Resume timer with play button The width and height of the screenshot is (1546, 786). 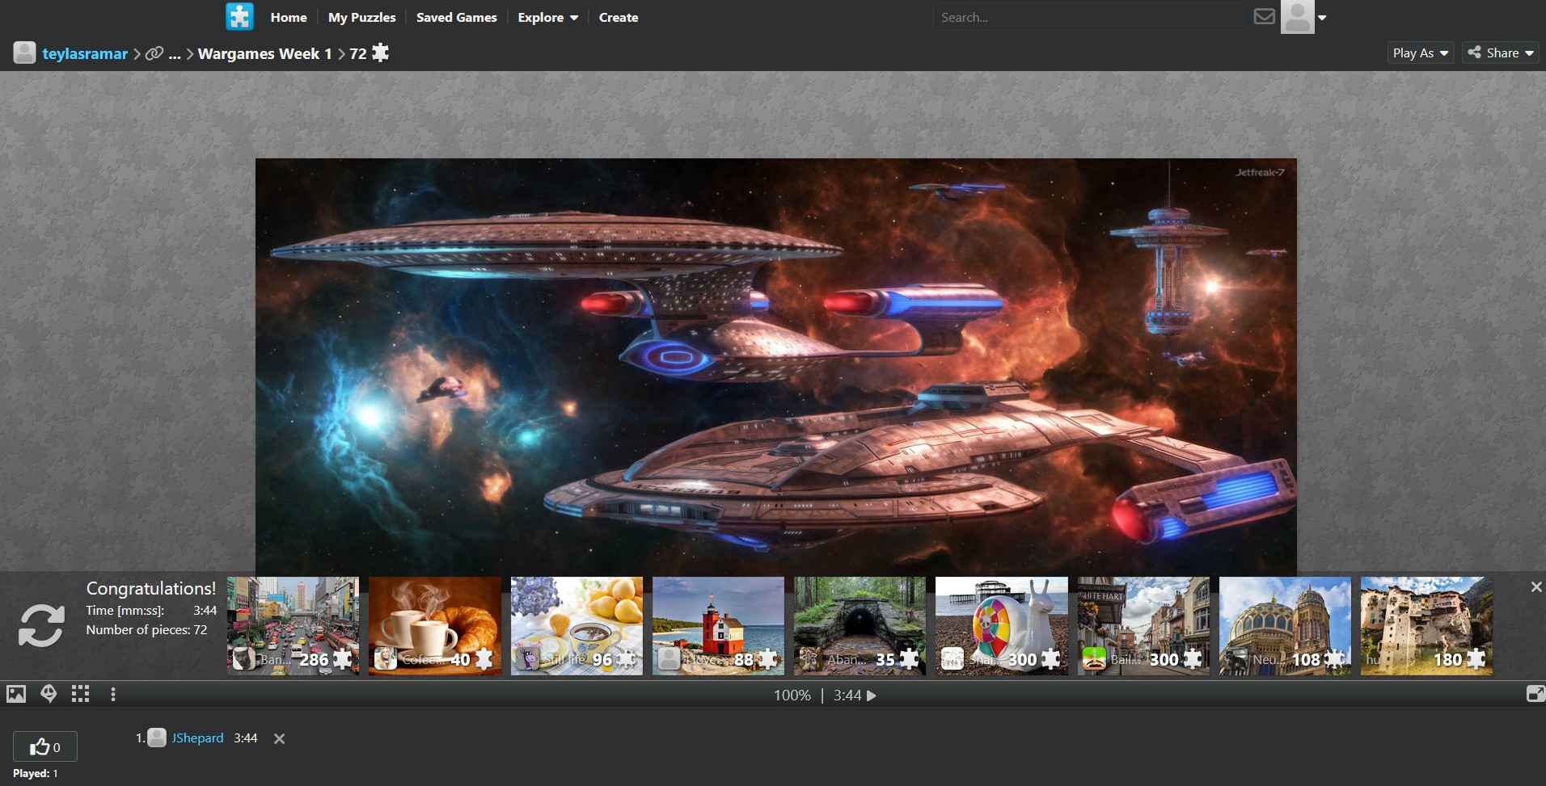[872, 696]
